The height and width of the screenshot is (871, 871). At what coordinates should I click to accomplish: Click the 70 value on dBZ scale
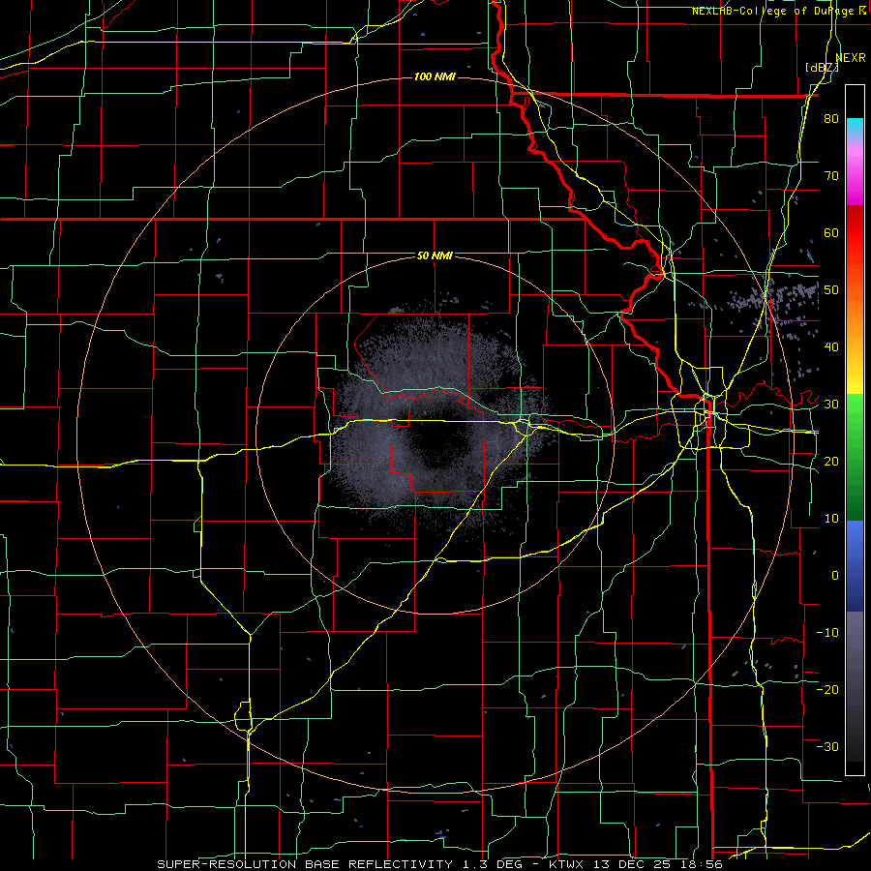click(831, 176)
